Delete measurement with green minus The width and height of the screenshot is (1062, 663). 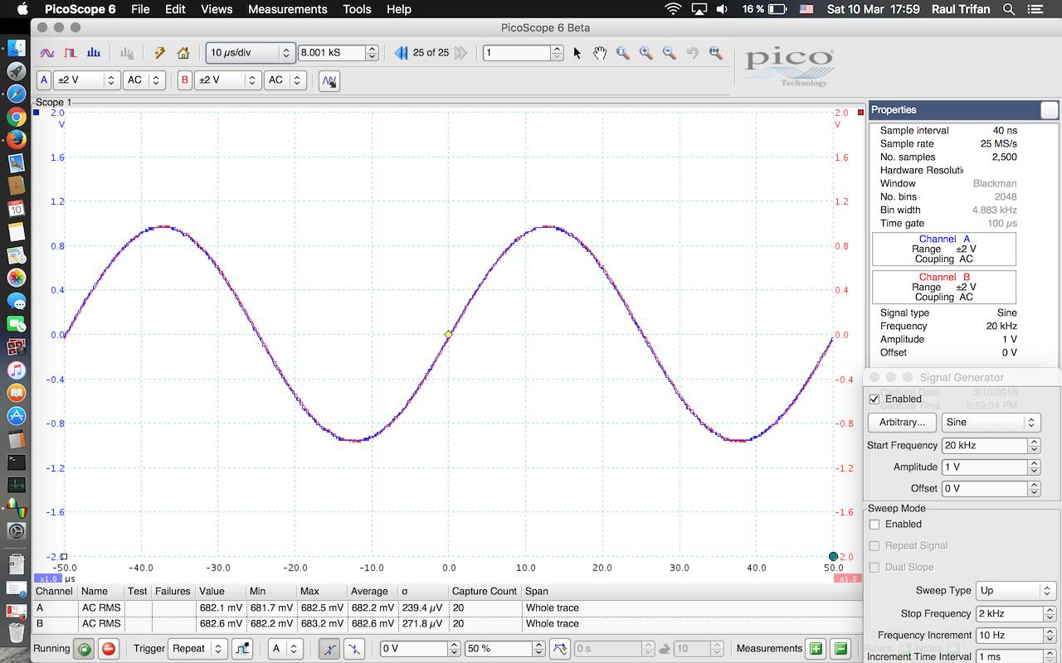840,649
